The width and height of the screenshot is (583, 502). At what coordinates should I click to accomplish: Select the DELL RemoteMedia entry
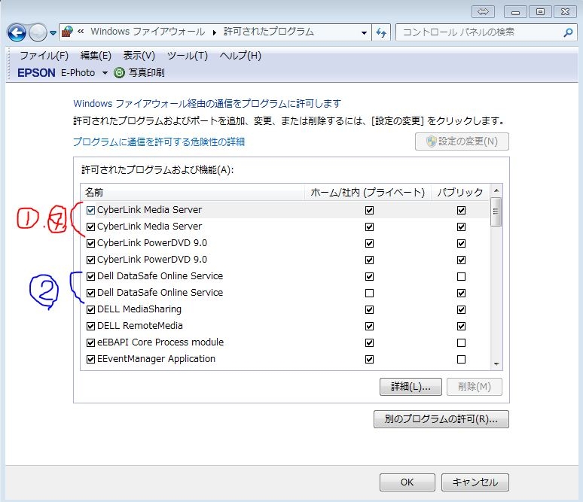tap(140, 326)
